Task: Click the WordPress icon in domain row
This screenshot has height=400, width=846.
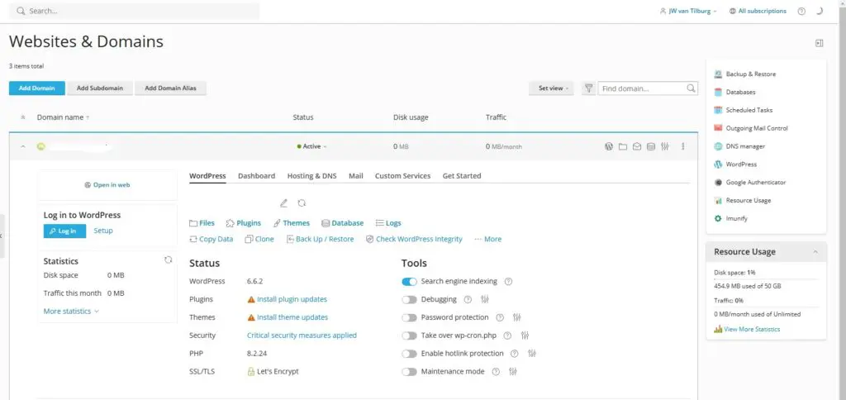Action: 609,146
